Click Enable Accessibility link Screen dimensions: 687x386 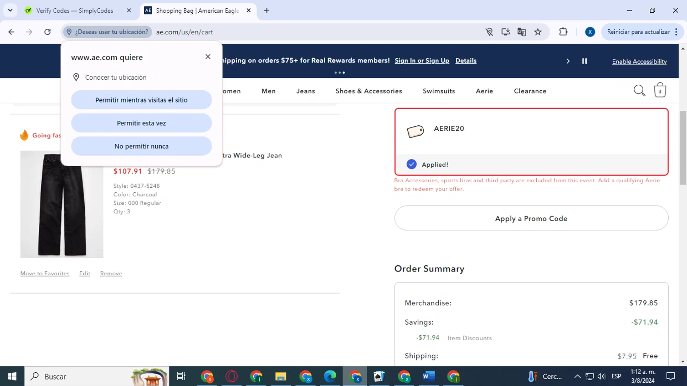(639, 61)
